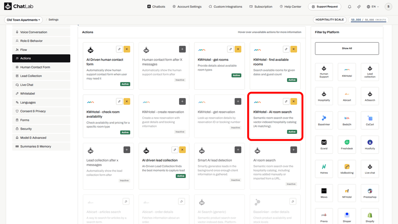Screen dimensions: 398x224
Task: Add AI room search action
Action: 294,150
